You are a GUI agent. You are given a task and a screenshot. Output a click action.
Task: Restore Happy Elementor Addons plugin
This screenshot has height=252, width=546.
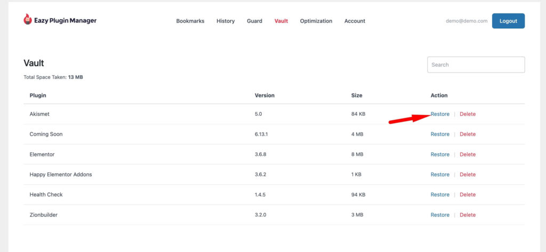pos(440,174)
